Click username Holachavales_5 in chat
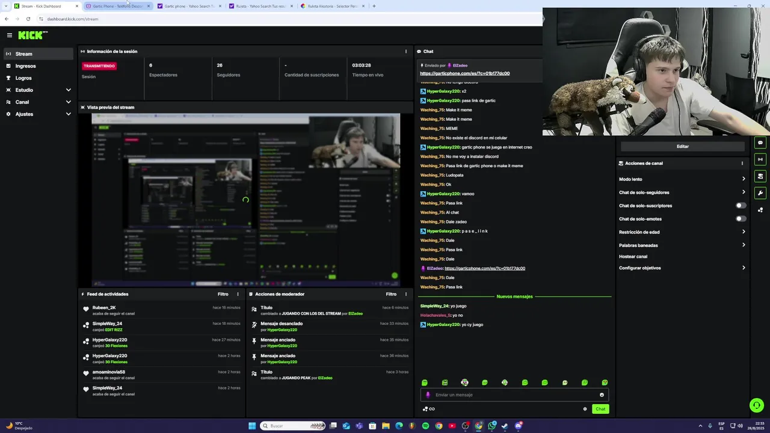The image size is (770, 433). point(436,315)
